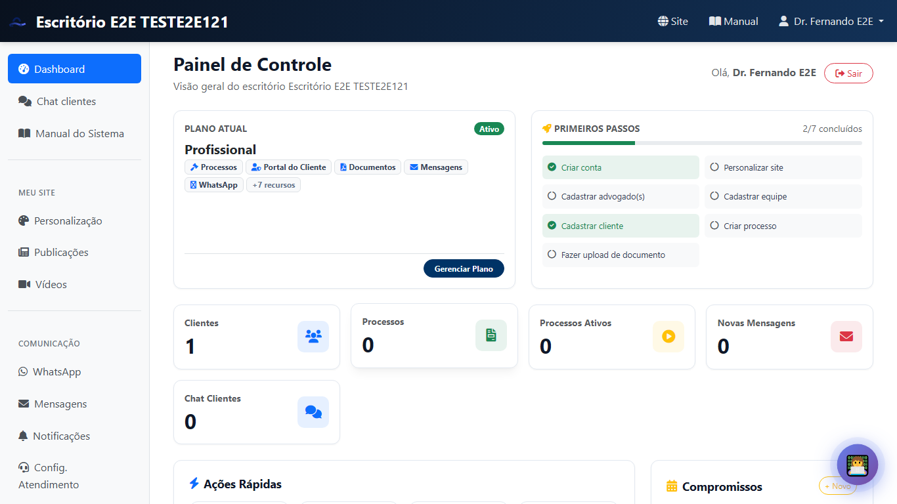Click the Personalizar site step
This screenshot has height=504, width=897.
pos(783,167)
